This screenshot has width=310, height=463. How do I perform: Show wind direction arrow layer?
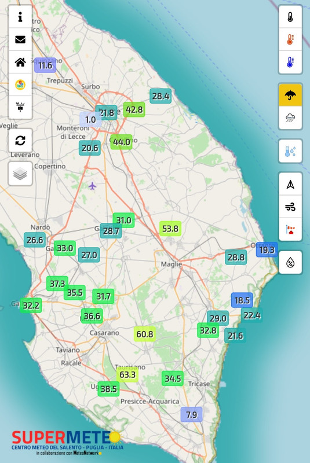point(290,184)
